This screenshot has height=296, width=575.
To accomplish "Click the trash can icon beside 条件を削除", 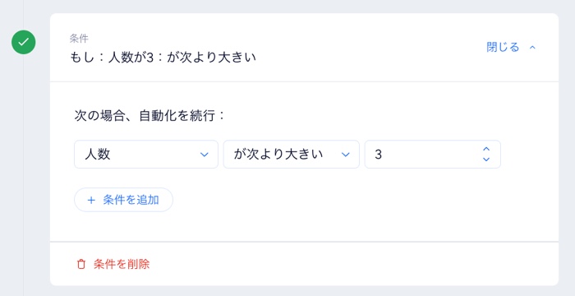I will pyautogui.click(x=81, y=264).
